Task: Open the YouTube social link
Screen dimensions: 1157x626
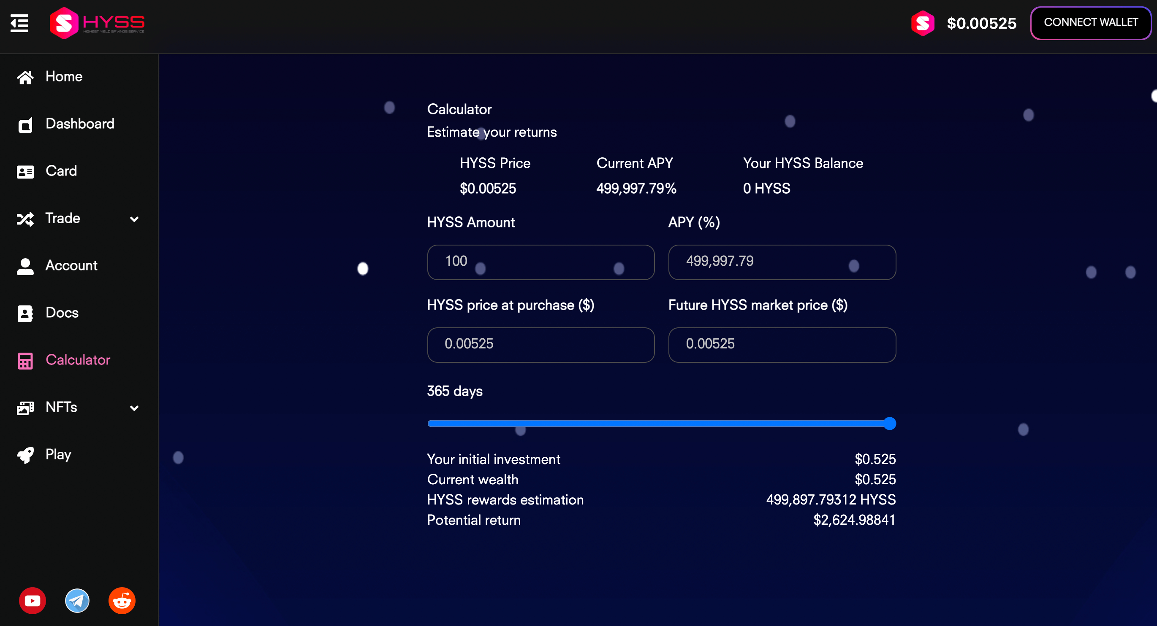Action: 33,600
